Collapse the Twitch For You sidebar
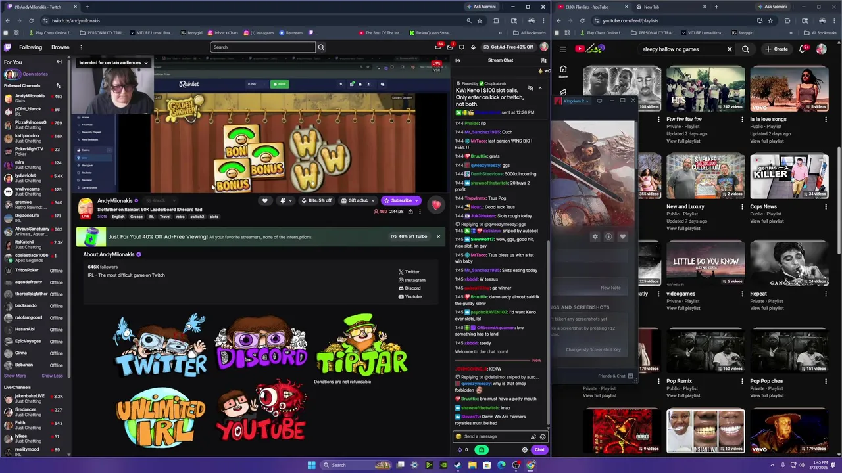Image resolution: width=842 pixels, height=473 pixels. point(59,62)
